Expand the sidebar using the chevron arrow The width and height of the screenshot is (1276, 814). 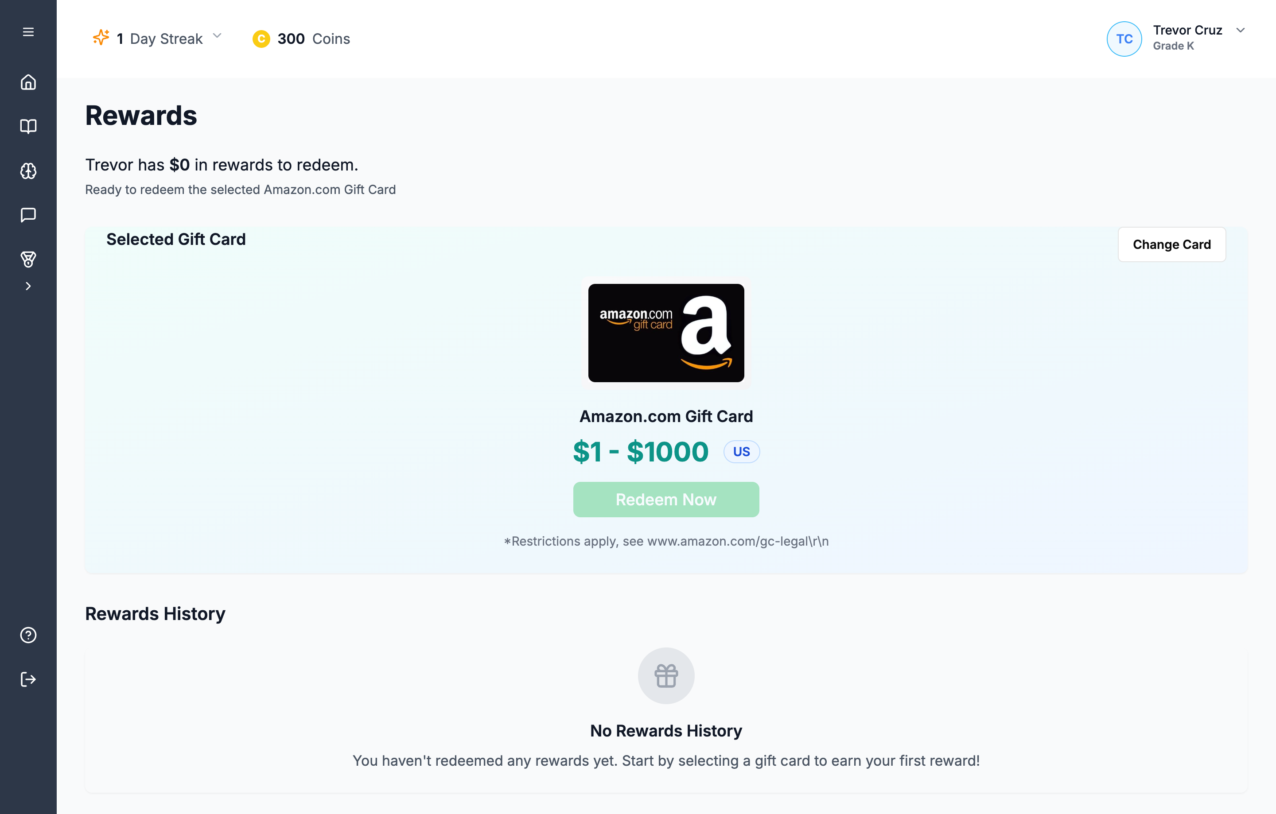tap(28, 286)
